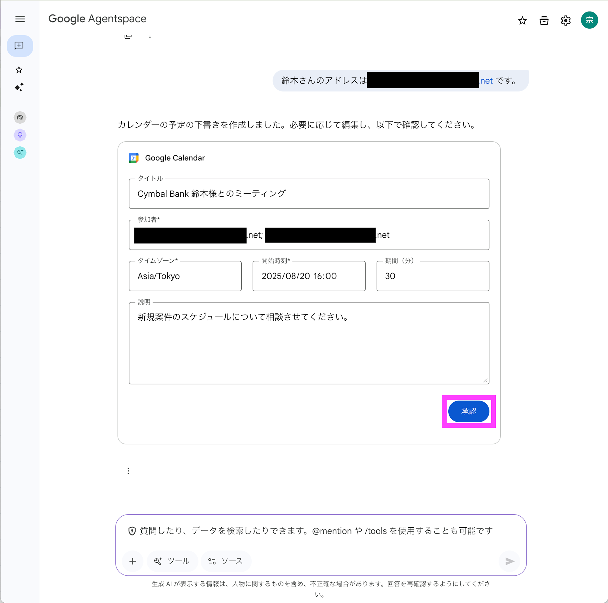The width and height of the screenshot is (608, 603).
Task: Select the gray podcast agent icon
Action: 20,117
